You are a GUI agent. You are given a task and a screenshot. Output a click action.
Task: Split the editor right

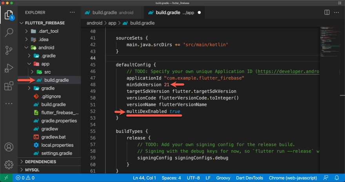click(x=327, y=13)
